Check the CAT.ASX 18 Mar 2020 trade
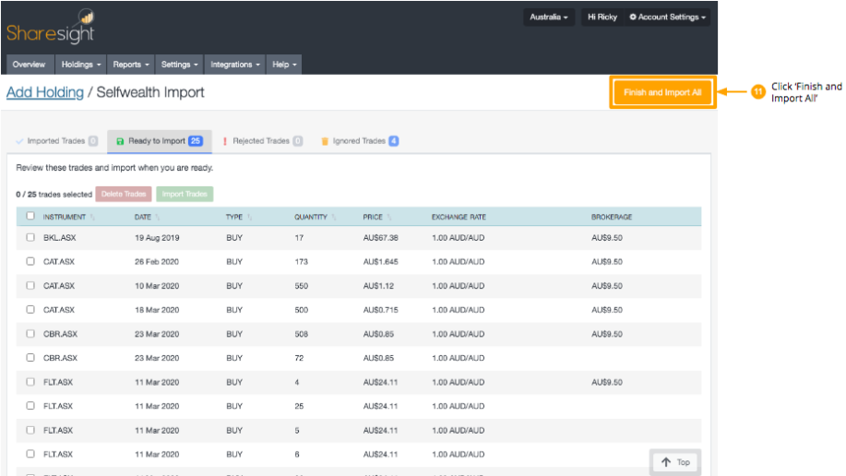This screenshot has height=476, width=846. coord(30,309)
